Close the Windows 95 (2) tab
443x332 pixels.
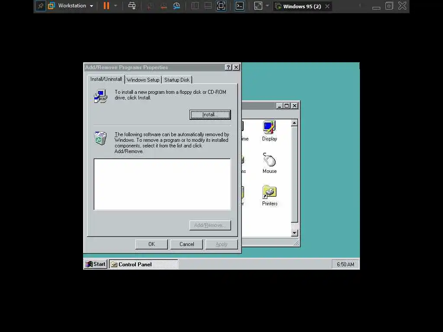327,6
